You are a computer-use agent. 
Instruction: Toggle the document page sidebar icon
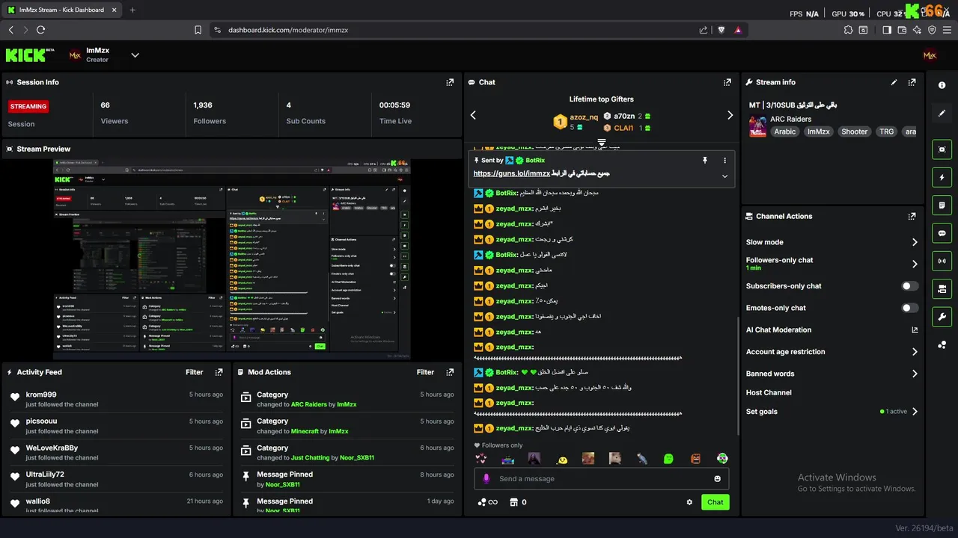click(942, 205)
